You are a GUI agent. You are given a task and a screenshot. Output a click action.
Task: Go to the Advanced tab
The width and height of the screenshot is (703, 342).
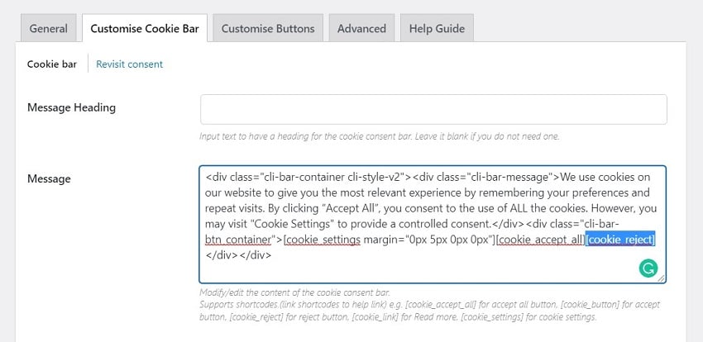[x=361, y=28]
